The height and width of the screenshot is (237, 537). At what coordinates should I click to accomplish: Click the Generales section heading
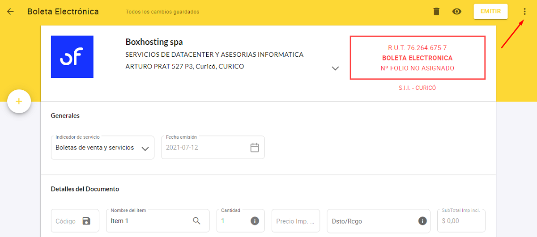[x=65, y=116]
